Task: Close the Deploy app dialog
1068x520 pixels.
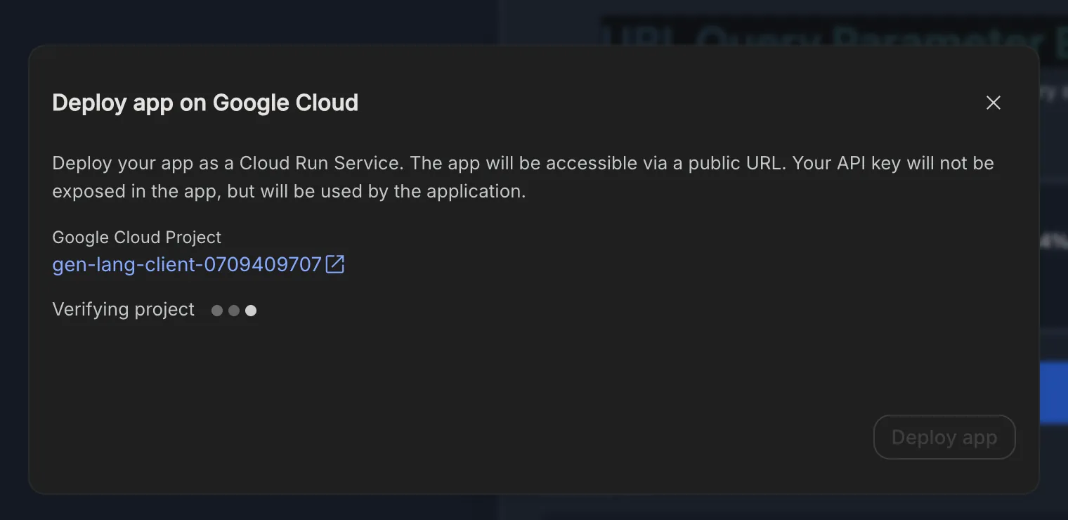Action: [x=993, y=103]
